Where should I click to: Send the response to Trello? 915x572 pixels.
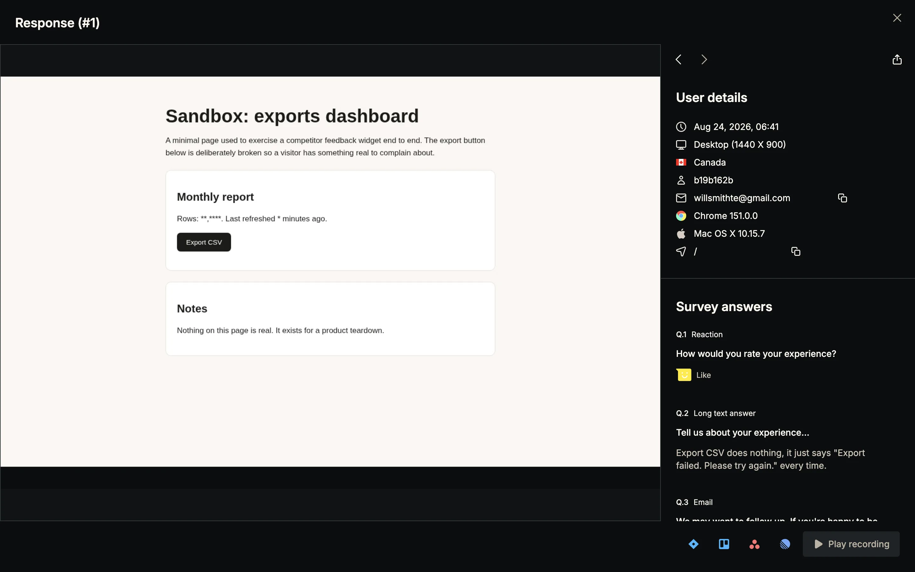724,544
